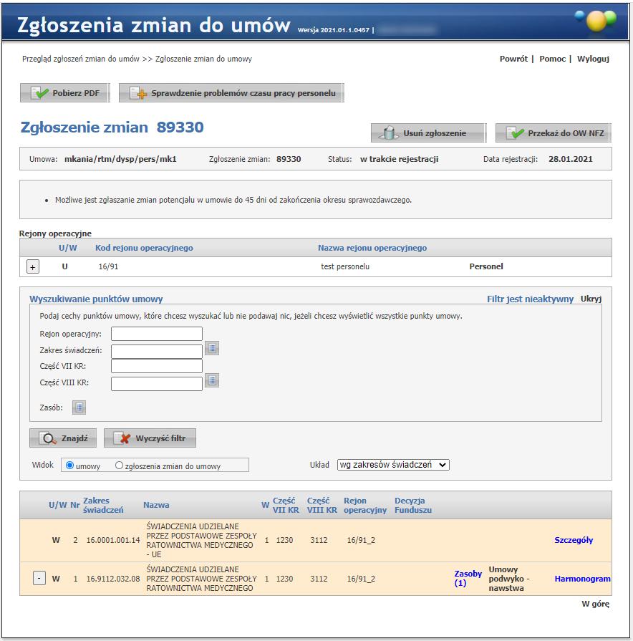
Task: Open the Pomoc help link
Action: 552,59
